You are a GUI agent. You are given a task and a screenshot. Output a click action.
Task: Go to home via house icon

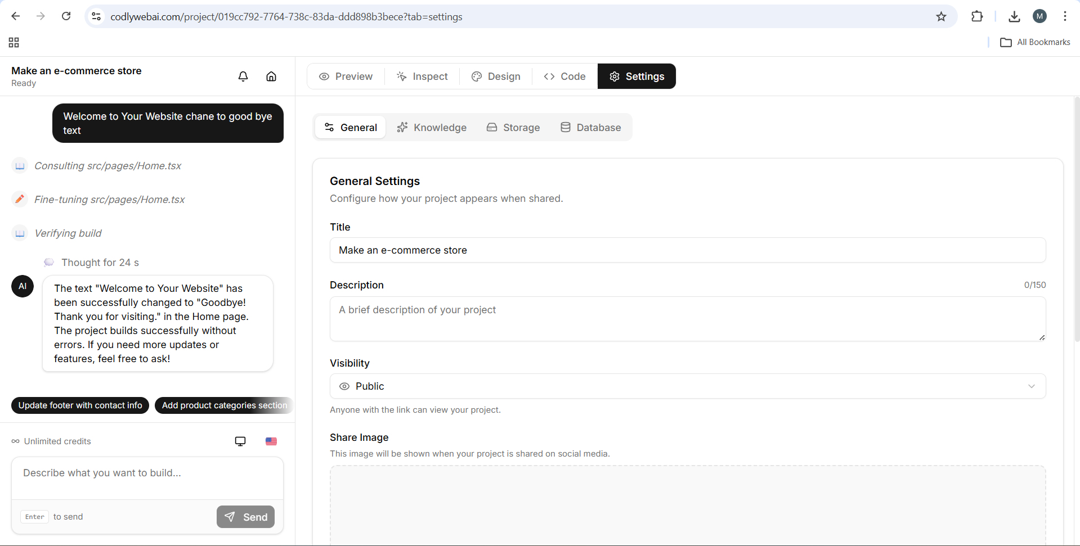click(271, 76)
